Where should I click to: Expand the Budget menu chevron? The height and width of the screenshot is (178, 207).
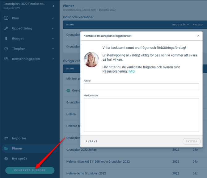point(53,38)
